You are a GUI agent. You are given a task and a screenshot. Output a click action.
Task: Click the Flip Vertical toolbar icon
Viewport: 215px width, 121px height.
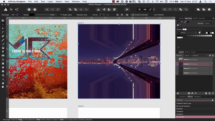[x=104, y=9]
